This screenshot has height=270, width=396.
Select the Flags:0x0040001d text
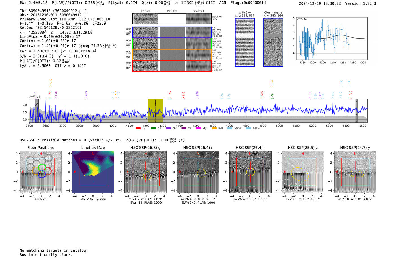point(248,3)
